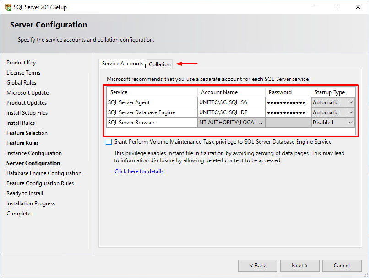Close the SQL Server 2017 Setup window
This screenshot has width=369, height=278.
pyautogui.click(x=358, y=7)
